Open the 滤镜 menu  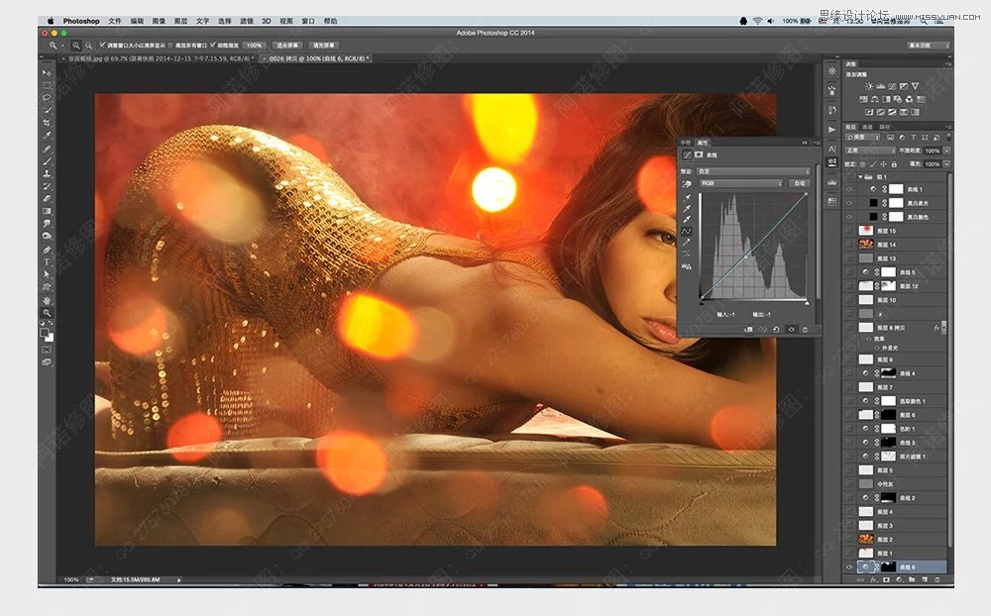249,21
